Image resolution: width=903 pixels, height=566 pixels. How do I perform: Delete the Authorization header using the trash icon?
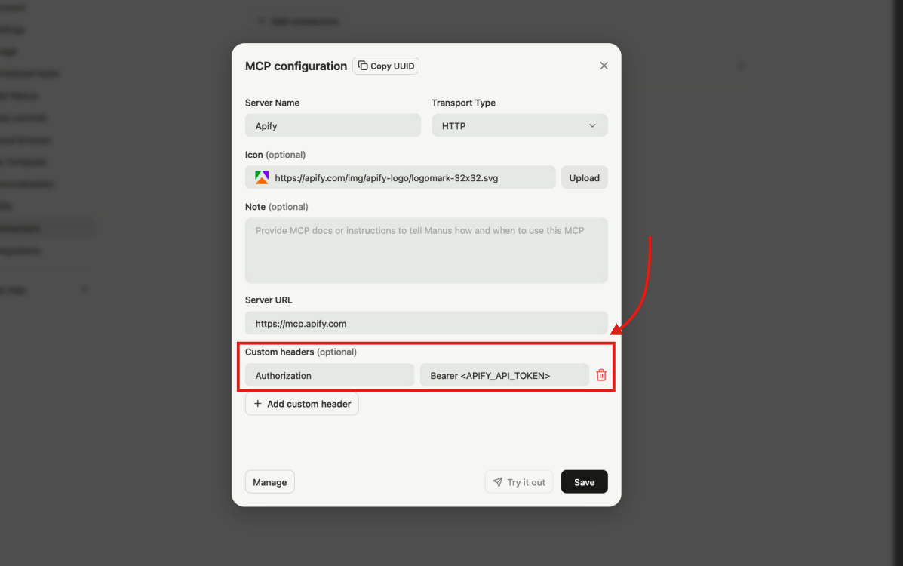(x=601, y=374)
